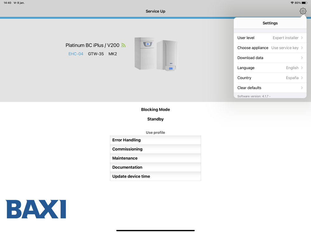
Task: Expand chevron next to Expert installer
Action: point(302,38)
